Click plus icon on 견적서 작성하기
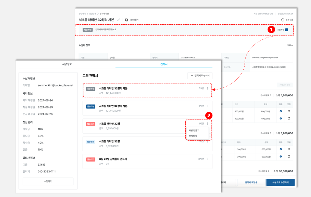The width and height of the screenshot is (311, 197). click(x=192, y=75)
